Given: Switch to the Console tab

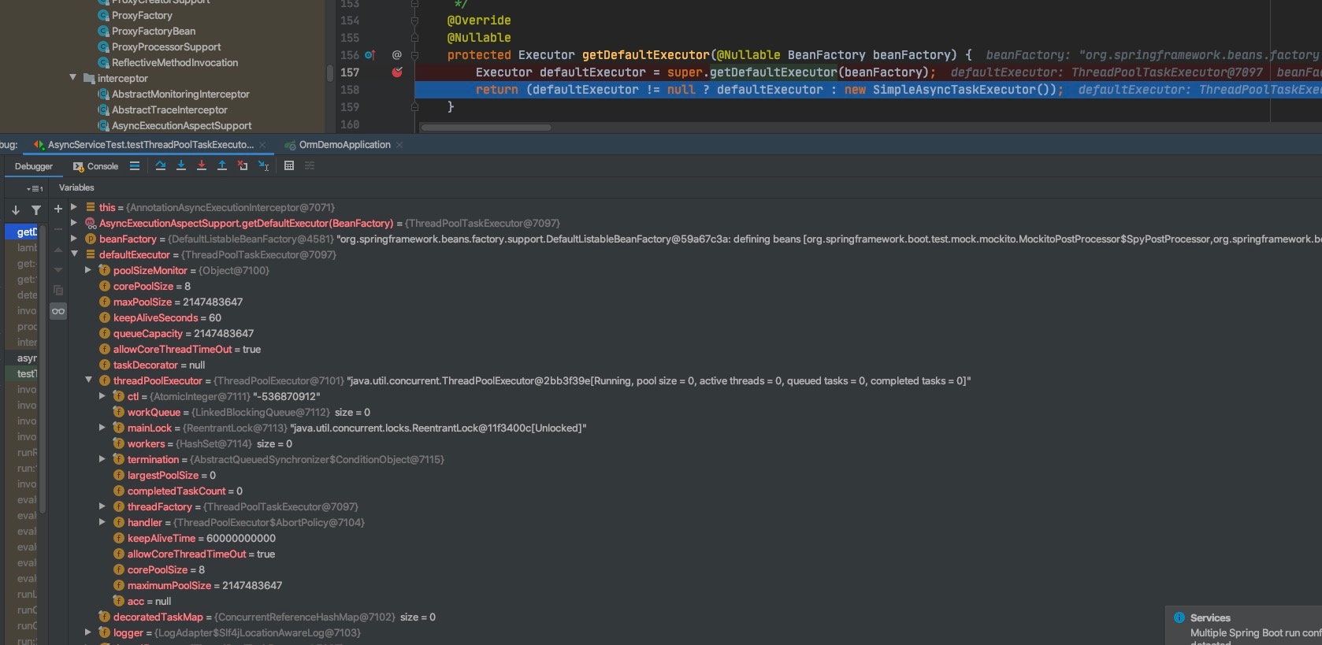Looking at the screenshot, I should (95, 166).
